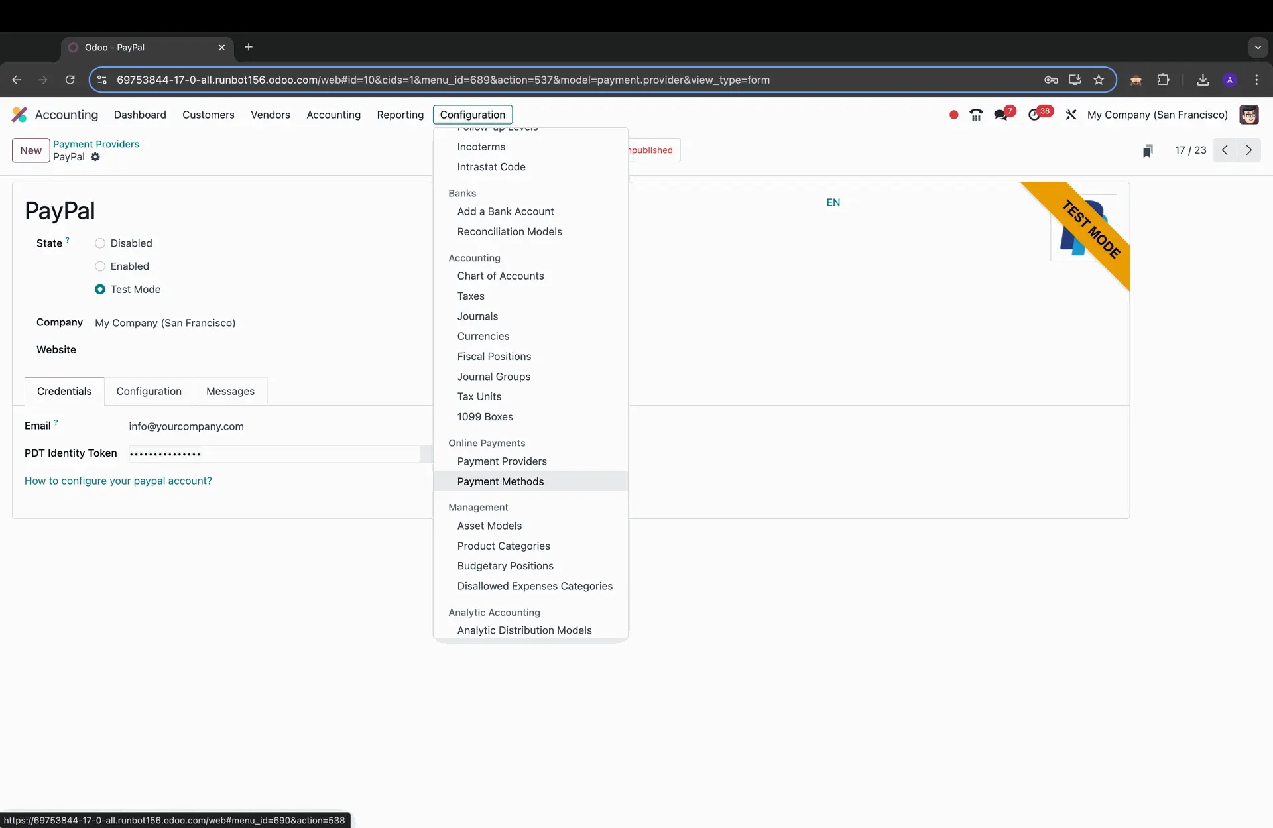The image size is (1273, 828).
Task: Click the PayPal logo thumbnail
Action: (x=1083, y=227)
